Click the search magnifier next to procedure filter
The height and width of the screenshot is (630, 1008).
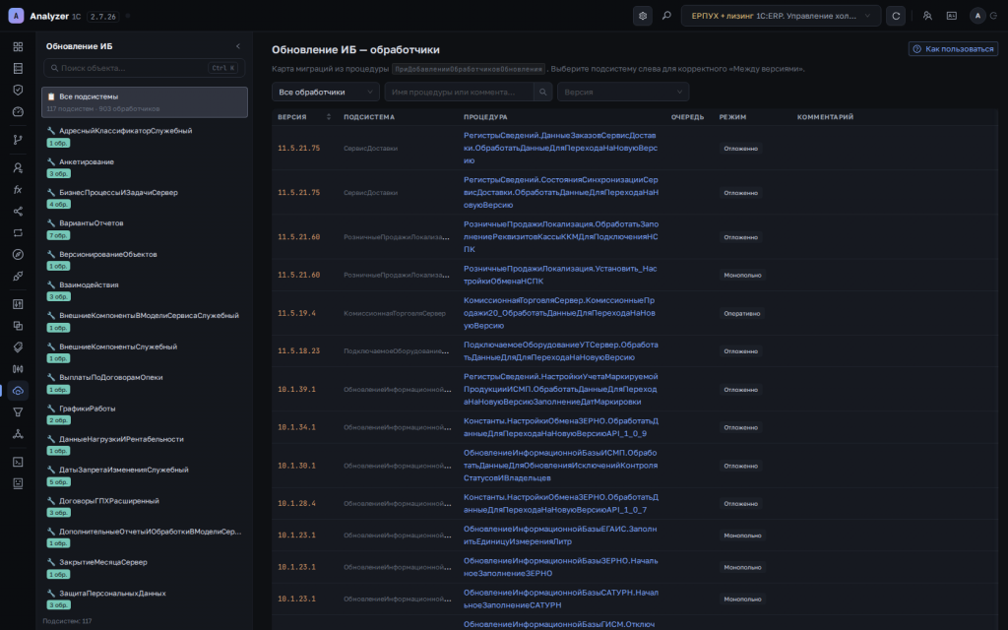542,92
